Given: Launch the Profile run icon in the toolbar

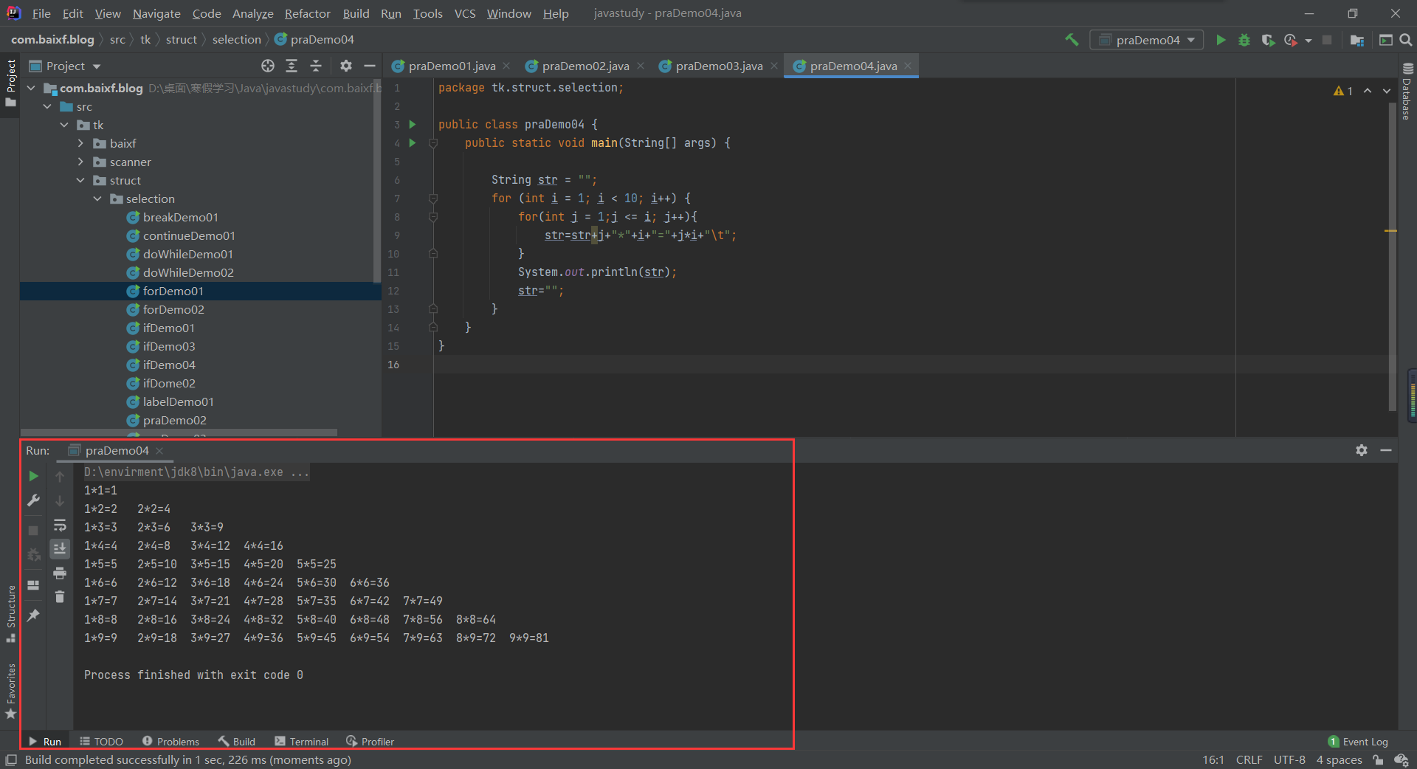Looking at the screenshot, I should 1290,40.
